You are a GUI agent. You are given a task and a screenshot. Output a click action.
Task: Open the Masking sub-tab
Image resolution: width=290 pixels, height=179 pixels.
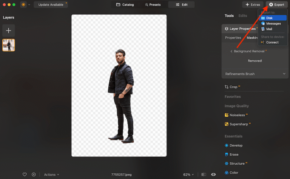point(252,38)
